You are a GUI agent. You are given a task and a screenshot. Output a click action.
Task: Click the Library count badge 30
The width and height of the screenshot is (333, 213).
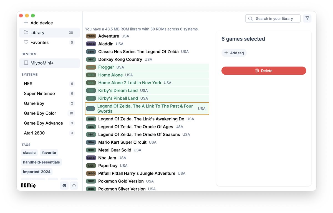[71, 32]
